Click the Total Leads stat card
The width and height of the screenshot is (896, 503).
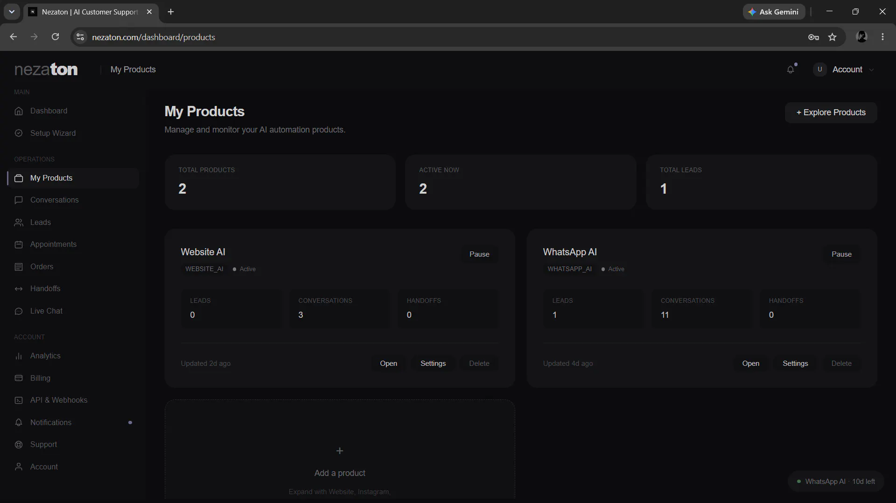(x=761, y=182)
